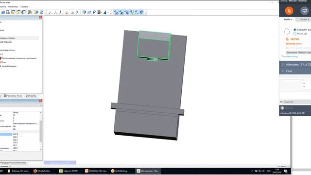Click the properties scrollbar up arrow
Screen dimensions: 311x175
pyautogui.click(x=41, y=112)
